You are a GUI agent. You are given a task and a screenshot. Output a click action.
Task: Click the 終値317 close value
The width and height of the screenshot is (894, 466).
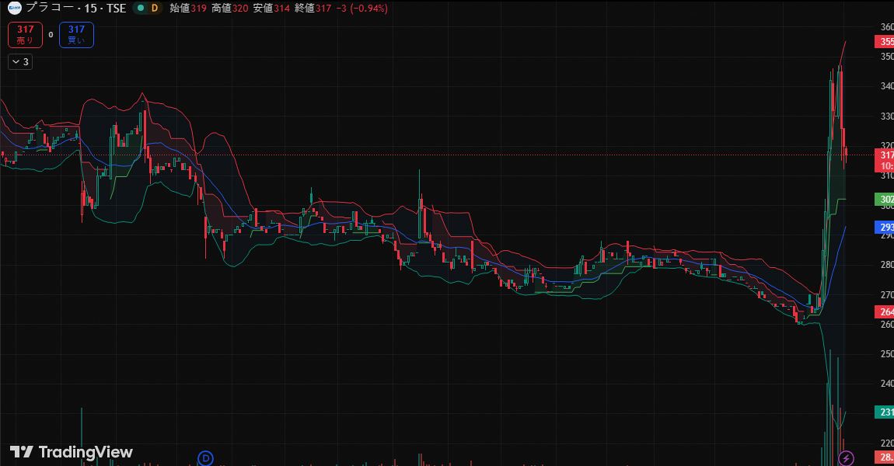coord(313,8)
